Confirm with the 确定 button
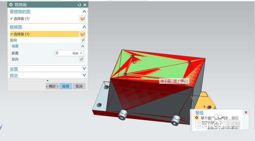The height and width of the screenshot is (141, 255). (x=52, y=86)
